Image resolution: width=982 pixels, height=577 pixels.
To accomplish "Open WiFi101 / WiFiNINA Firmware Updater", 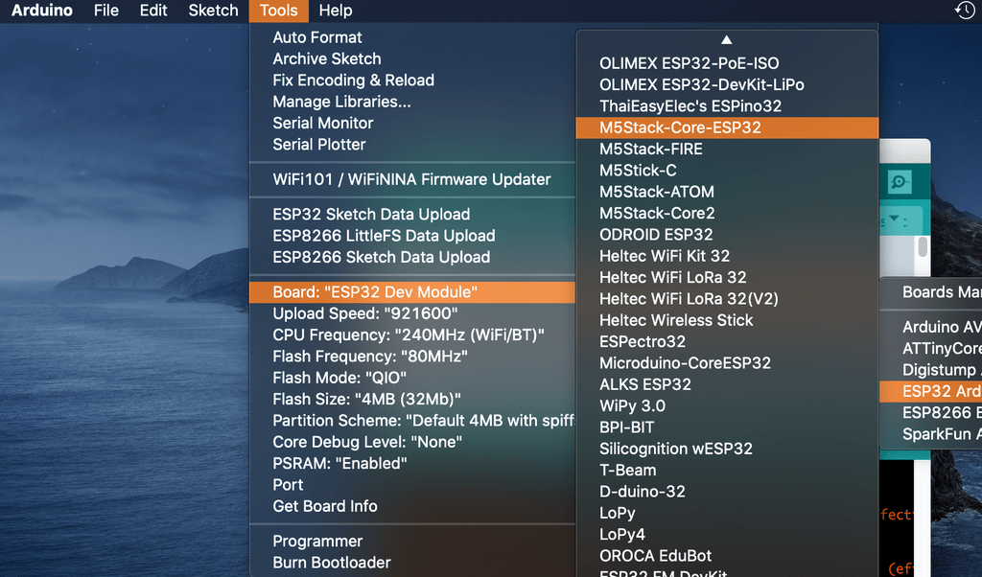I will coord(412,179).
